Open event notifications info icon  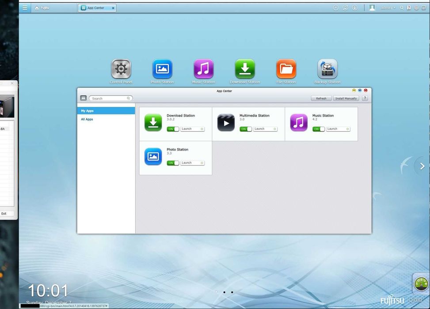(x=354, y=8)
